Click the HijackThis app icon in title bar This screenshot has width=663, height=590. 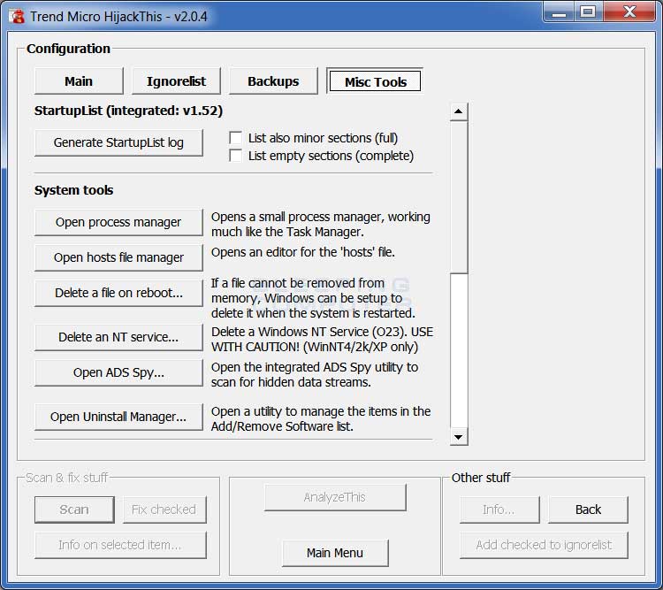coord(17,17)
